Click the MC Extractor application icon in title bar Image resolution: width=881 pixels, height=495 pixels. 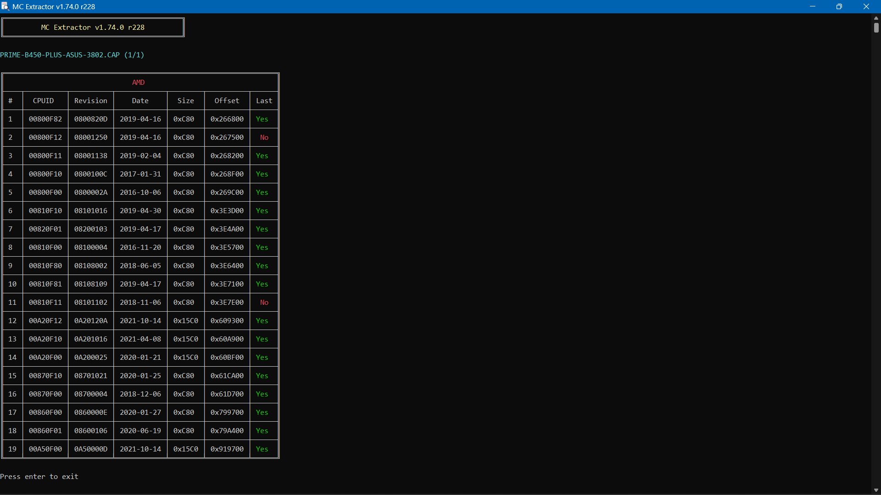tap(5, 6)
